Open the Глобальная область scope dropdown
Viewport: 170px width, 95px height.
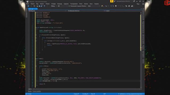pos(86,11)
